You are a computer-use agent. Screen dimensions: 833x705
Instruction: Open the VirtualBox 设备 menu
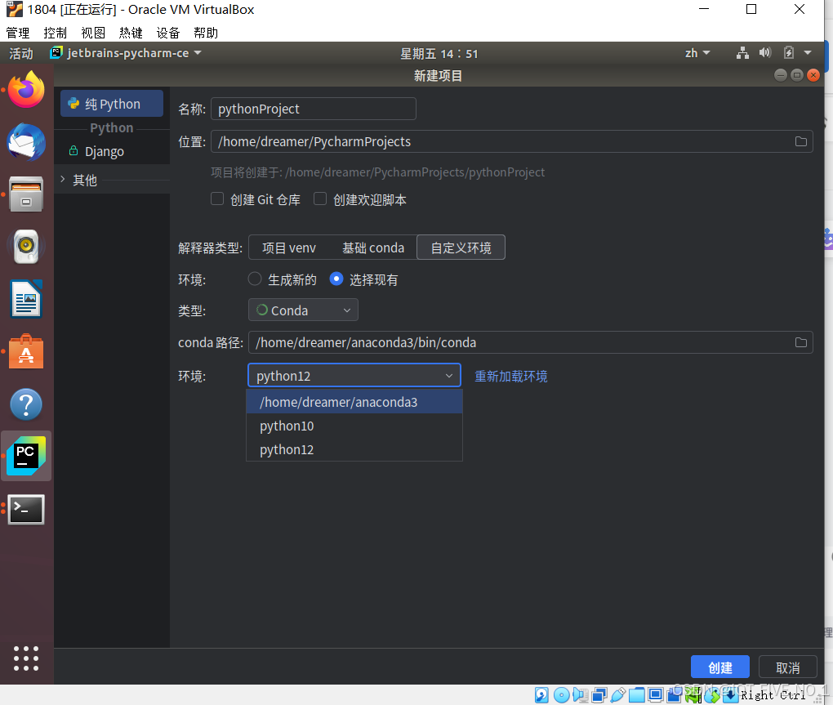click(x=168, y=33)
